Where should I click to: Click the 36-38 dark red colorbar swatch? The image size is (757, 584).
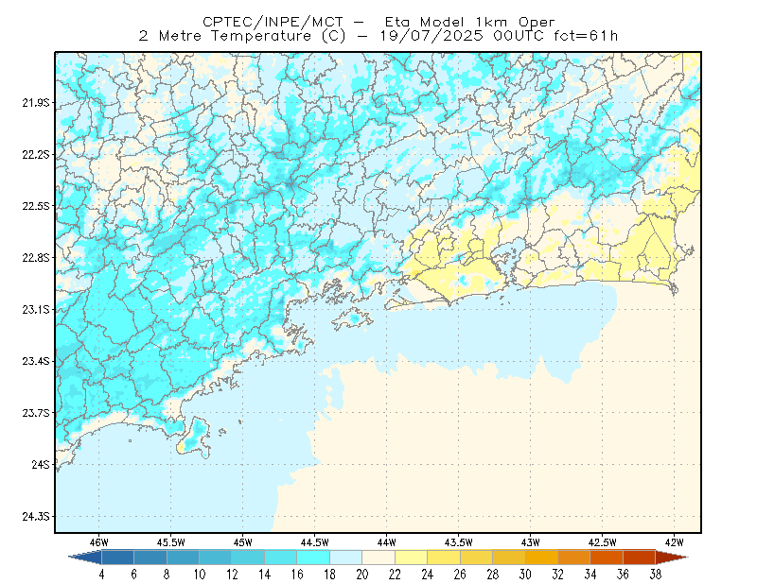(x=640, y=558)
